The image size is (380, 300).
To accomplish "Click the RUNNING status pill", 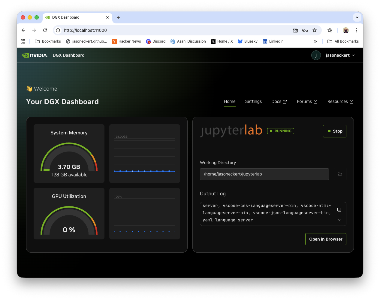I will point(280,131).
